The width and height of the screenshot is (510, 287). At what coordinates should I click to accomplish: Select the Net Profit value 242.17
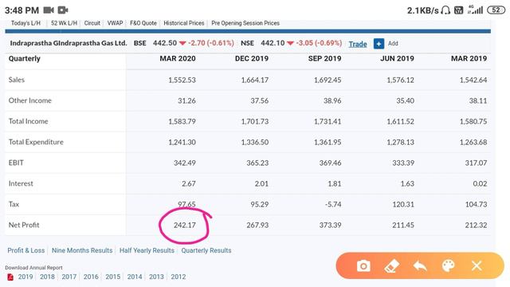184,225
